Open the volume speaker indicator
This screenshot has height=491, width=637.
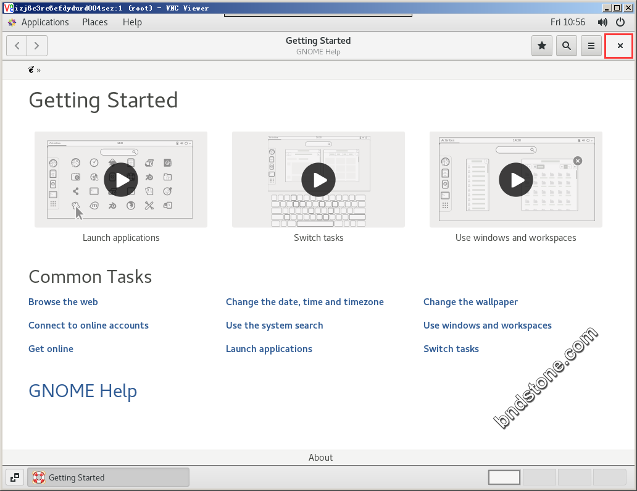pyautogui.click(x=602, y=22)
